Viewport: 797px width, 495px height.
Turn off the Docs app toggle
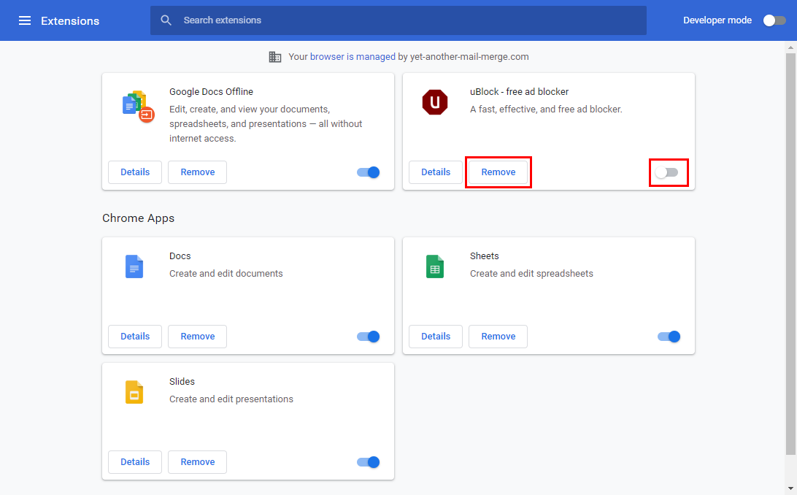pos(369,337)
